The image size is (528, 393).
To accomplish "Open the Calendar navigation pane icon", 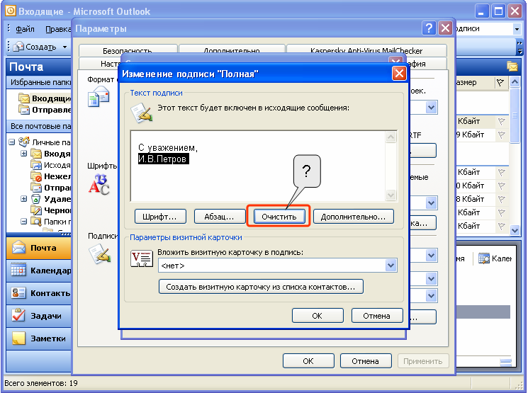I will 18,270.
